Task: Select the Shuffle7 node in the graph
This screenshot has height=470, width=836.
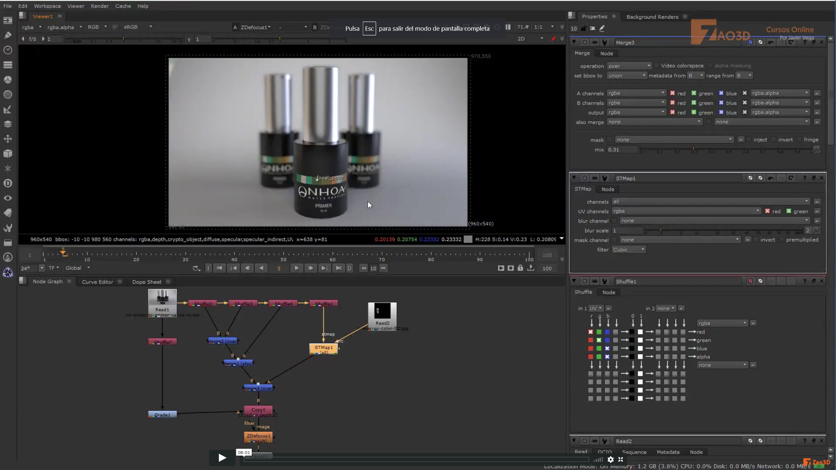Action: tap(162, 342)
